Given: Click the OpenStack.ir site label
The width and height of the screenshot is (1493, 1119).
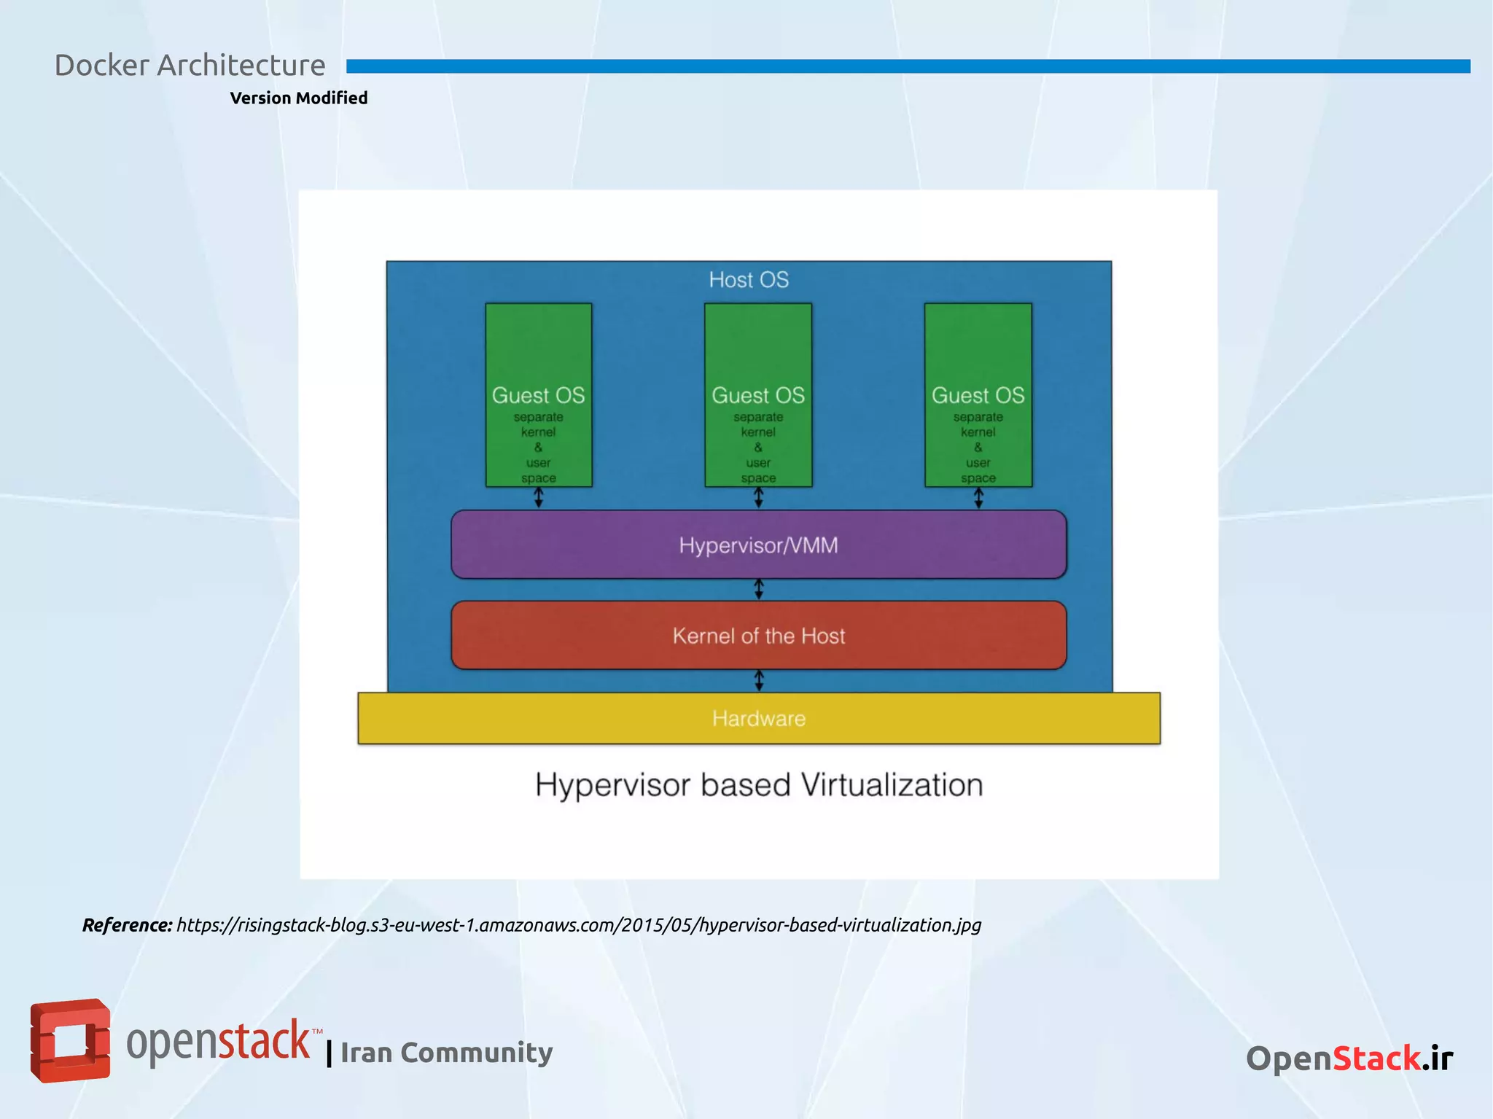Looking at the screenshot, I should click(1349, 1058).
